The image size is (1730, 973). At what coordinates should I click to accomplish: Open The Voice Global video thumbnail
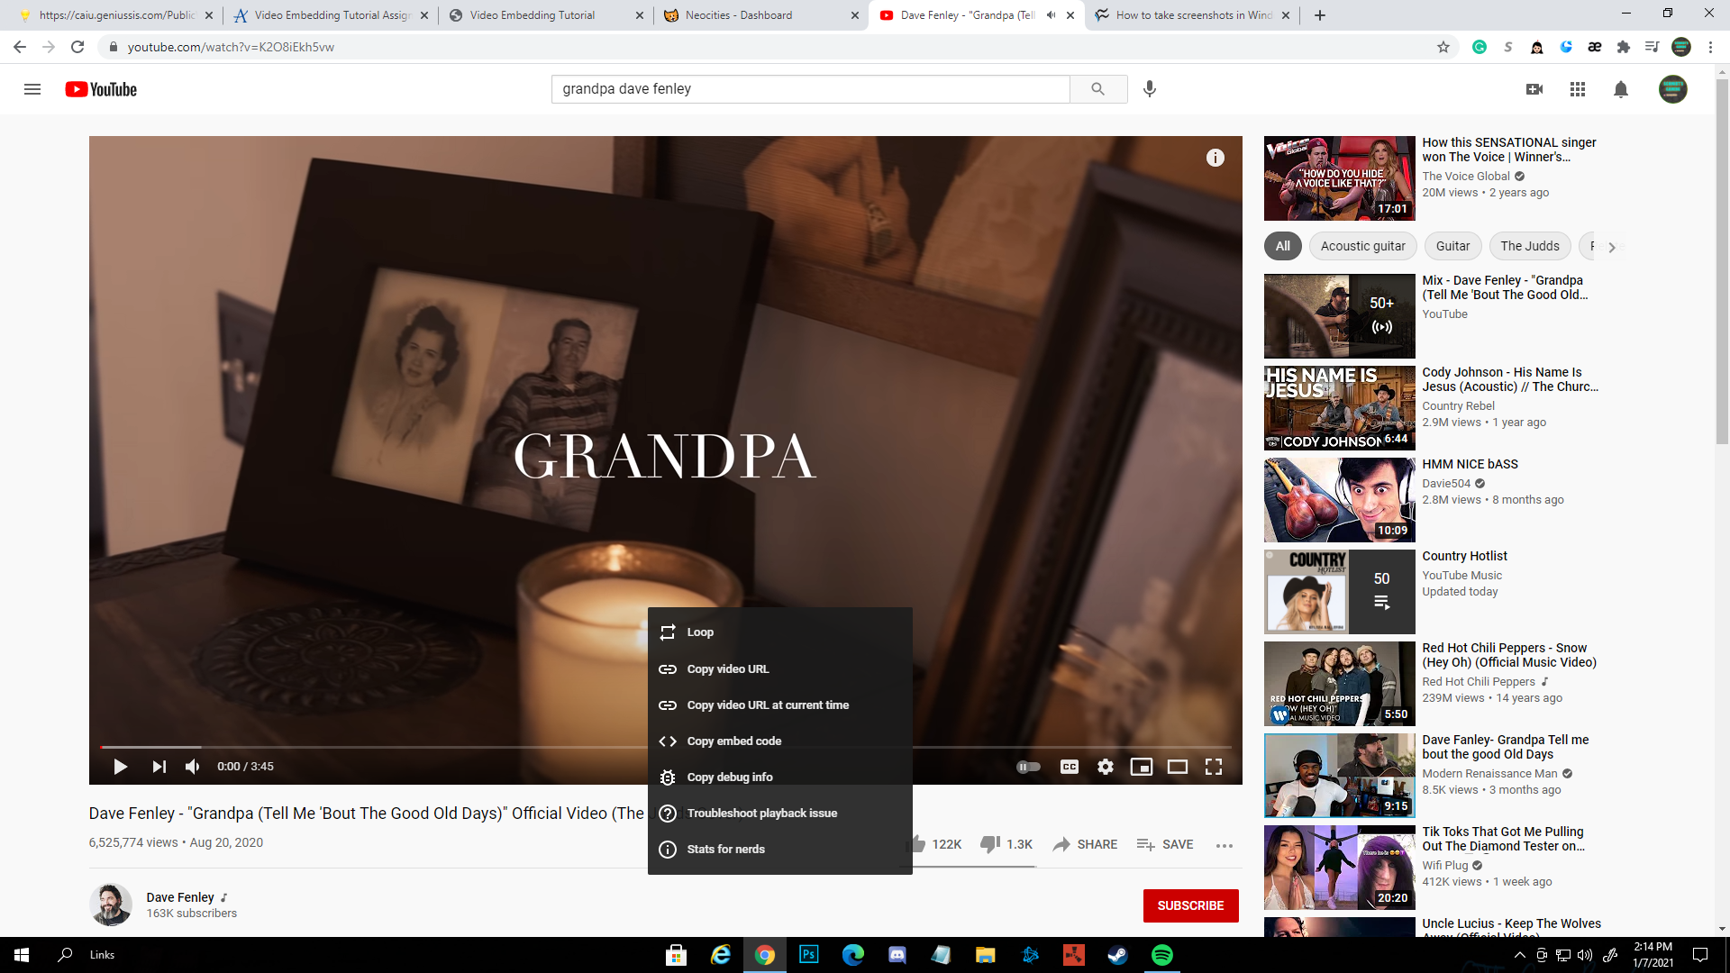coord(1339,178)
